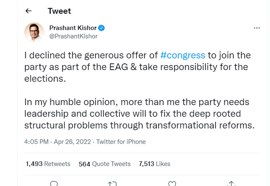Click the paragraph starting 'I declined the generous'
Image resolution: width=270 pixels, height=186 pixels.
pos(138,67)
